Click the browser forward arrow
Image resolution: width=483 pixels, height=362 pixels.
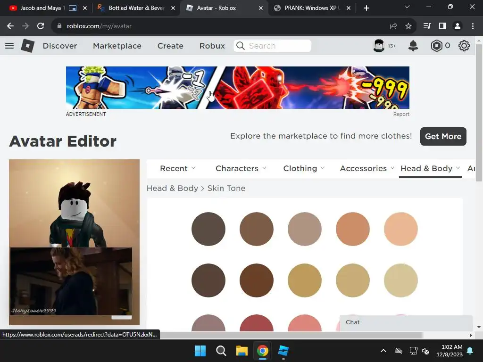point(25,26)
